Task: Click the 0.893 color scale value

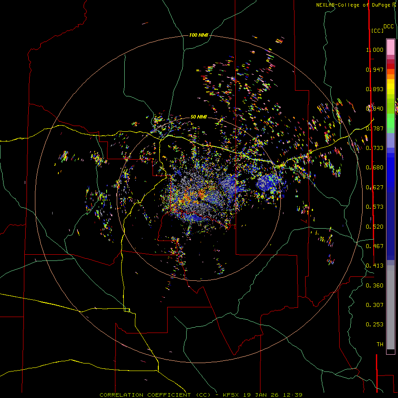Action: click(375, 89)
